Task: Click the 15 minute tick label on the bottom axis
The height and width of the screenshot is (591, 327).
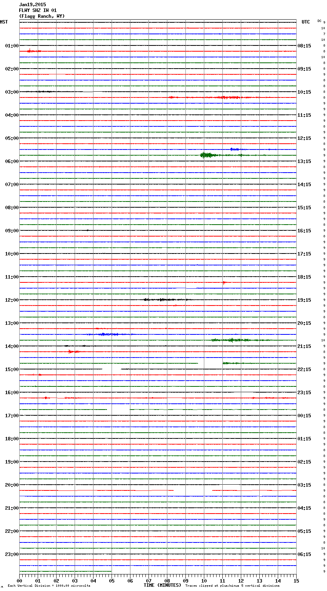Action: pyautogui.click(x=296, y=581)
